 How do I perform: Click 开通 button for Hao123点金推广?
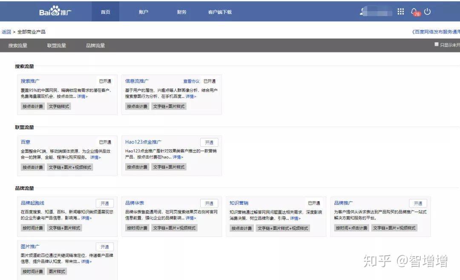pos(209,142)
